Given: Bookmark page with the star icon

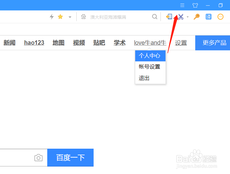Looking at the screenshot, I should click(60, 17).
